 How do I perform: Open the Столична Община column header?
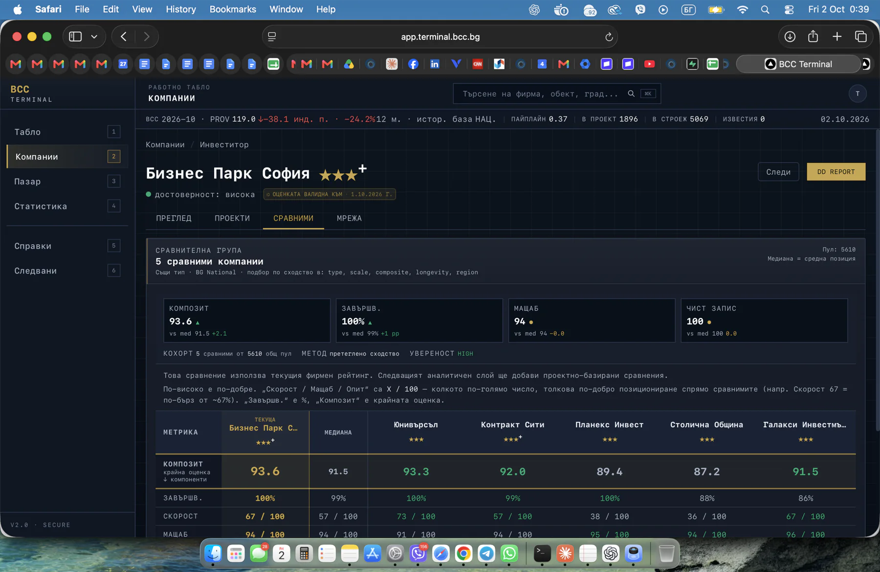pos(706,432)
